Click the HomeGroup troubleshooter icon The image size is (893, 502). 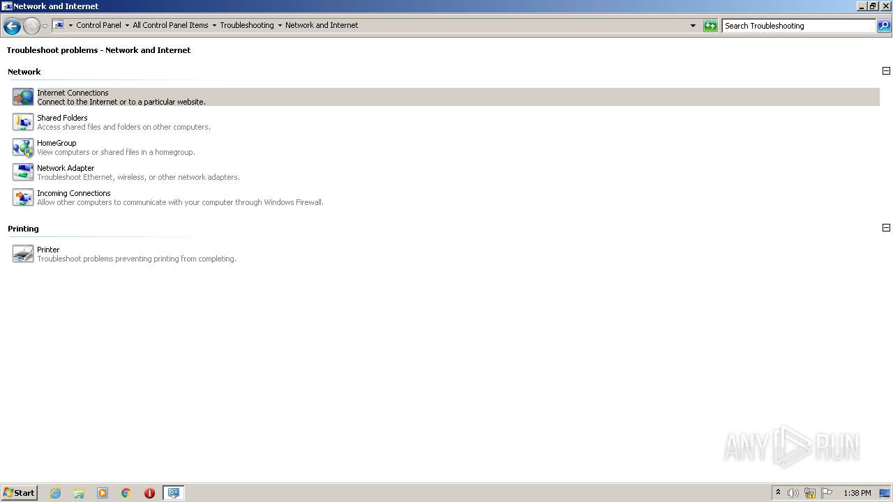pos(23,147)
